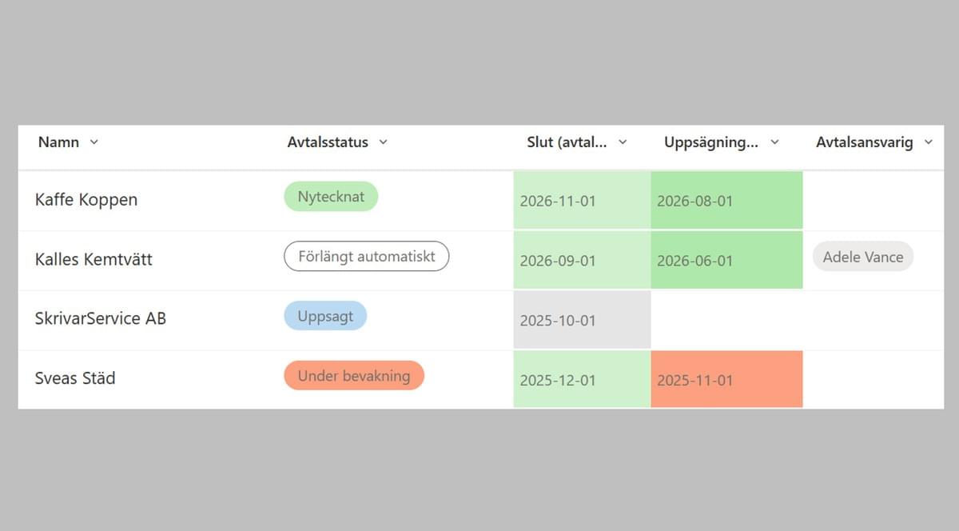
Task: Select the SkrivarService AB item
Action: [x=101, y=318]
